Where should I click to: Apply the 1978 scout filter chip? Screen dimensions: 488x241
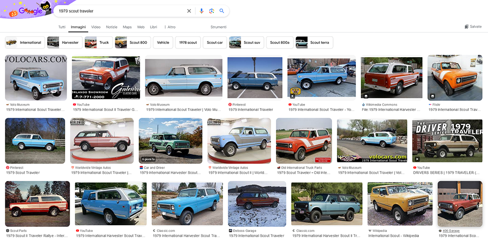point(188,42)
